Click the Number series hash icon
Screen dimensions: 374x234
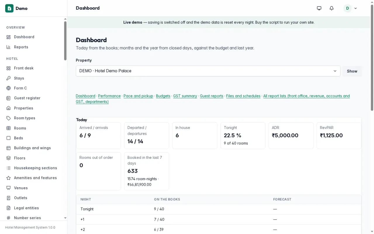click(8, 218)
